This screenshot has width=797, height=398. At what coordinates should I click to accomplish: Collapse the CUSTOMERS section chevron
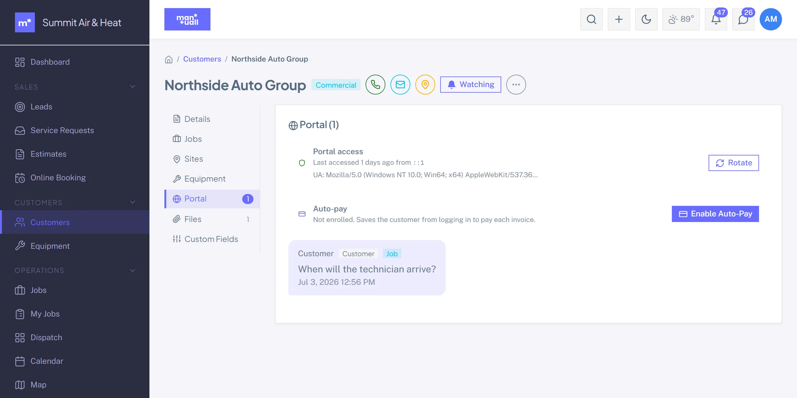pos(133,202)
